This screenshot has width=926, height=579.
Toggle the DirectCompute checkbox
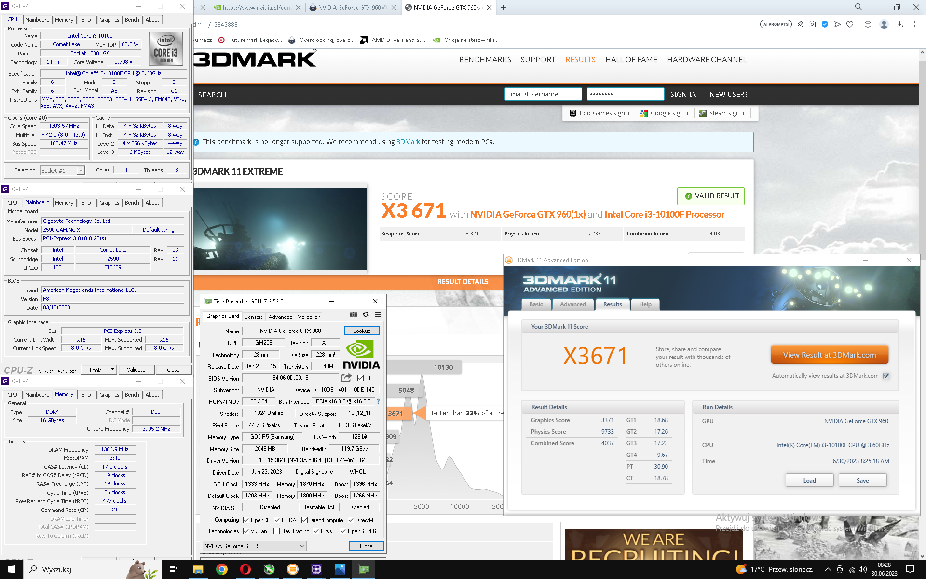coord(304,520)
